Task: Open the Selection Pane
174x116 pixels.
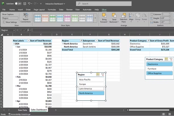Action: coord(124,18)
